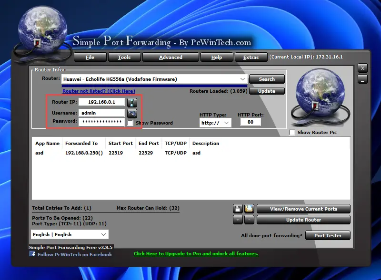Click the Update button beside Routers Loaded

(267, 91)
